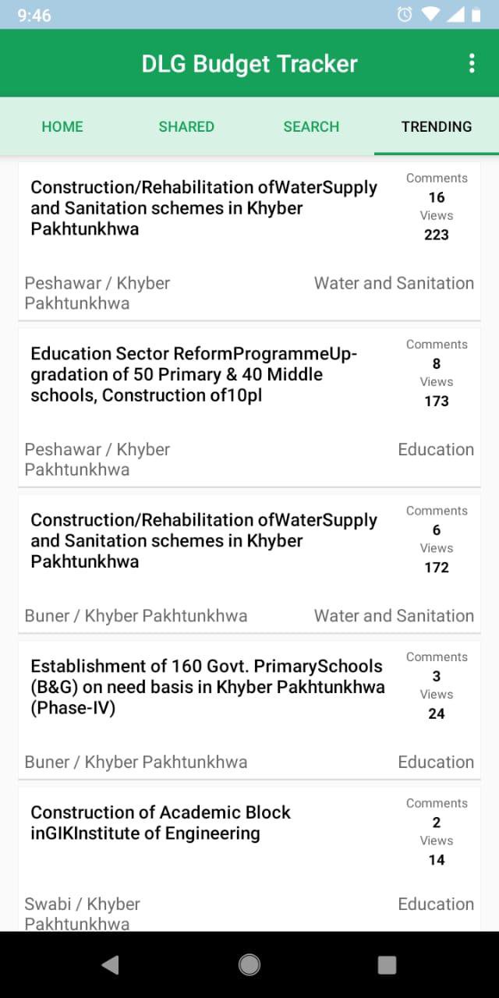Open the Buner Water Supply and Sanitation scheme
This screenshot has height=998, width=499.
point(204,540)
